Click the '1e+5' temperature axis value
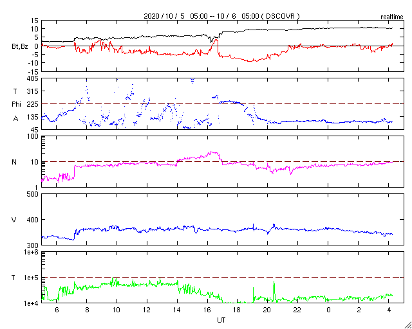Image resolution: width=412 pixels, height=329 pixels. pyautogui.click(x=32, y=278)
